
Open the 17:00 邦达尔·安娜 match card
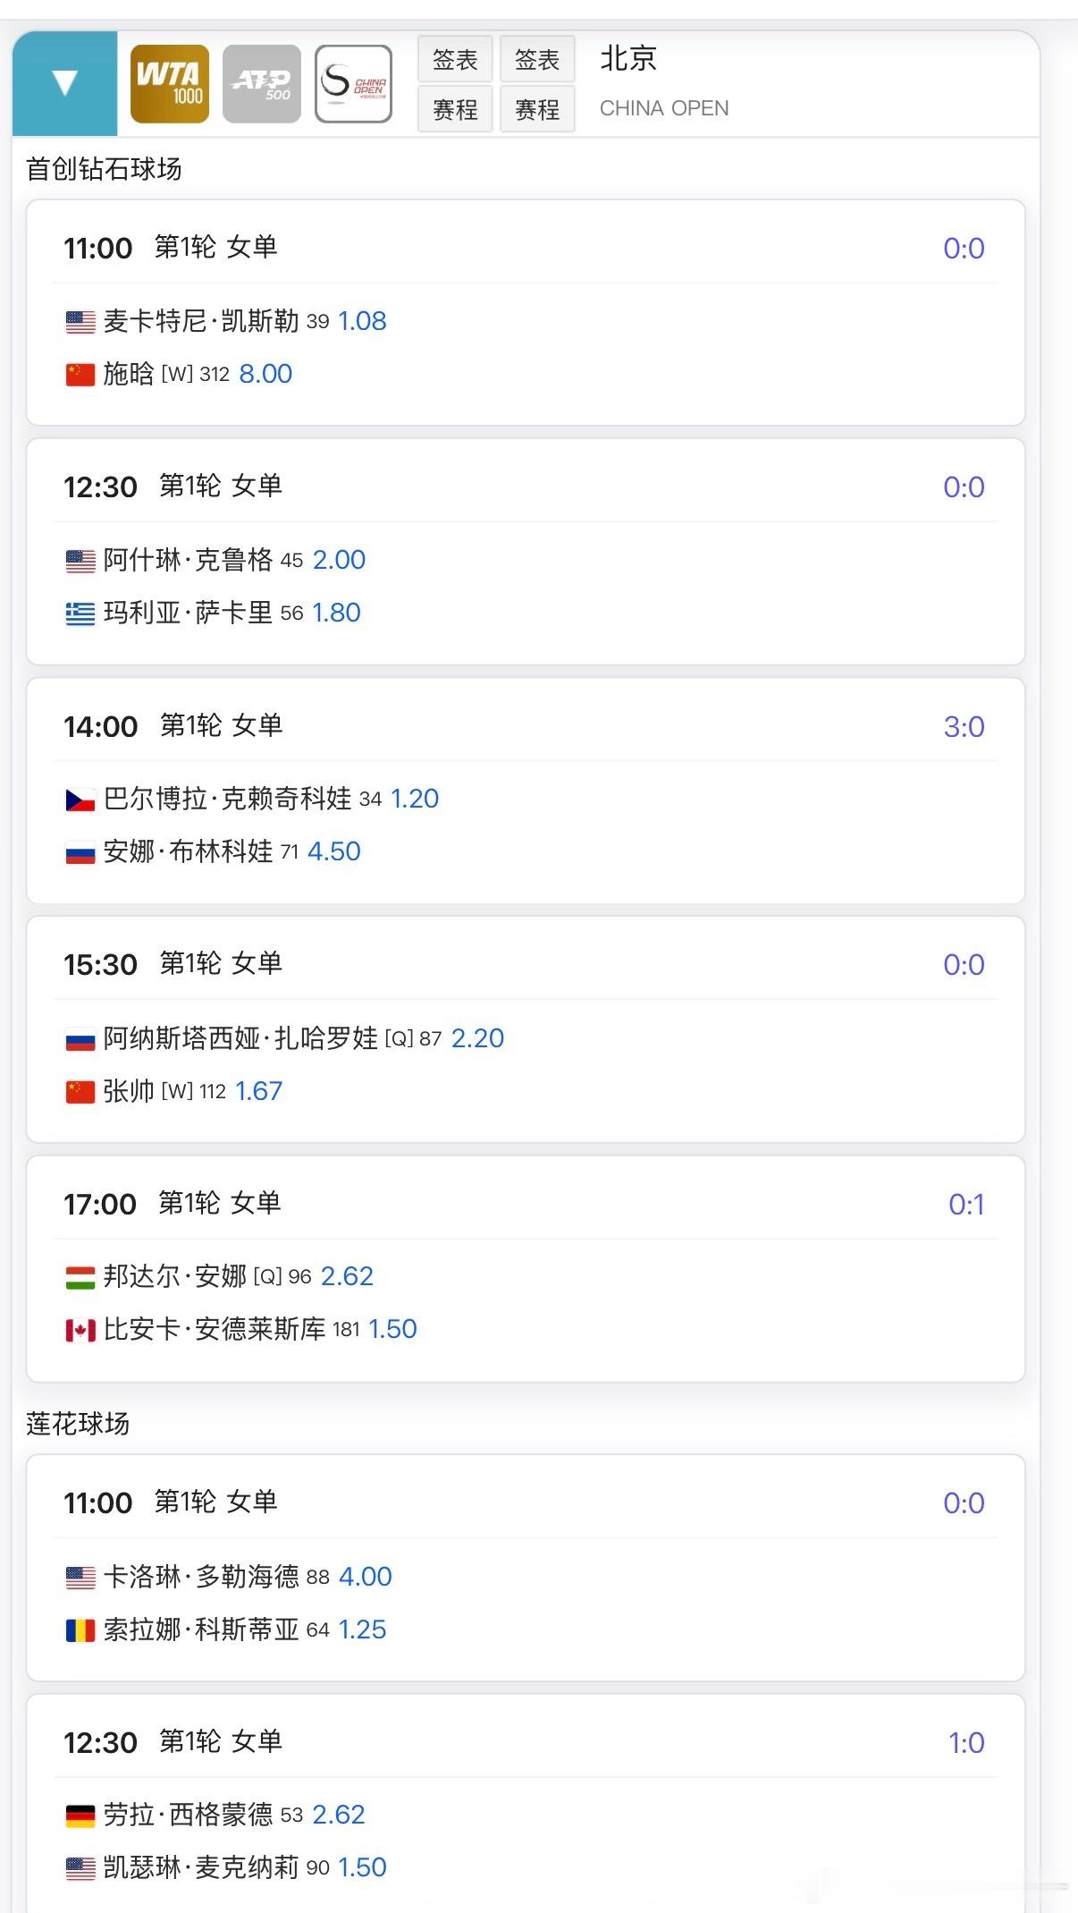point(526,1269)
